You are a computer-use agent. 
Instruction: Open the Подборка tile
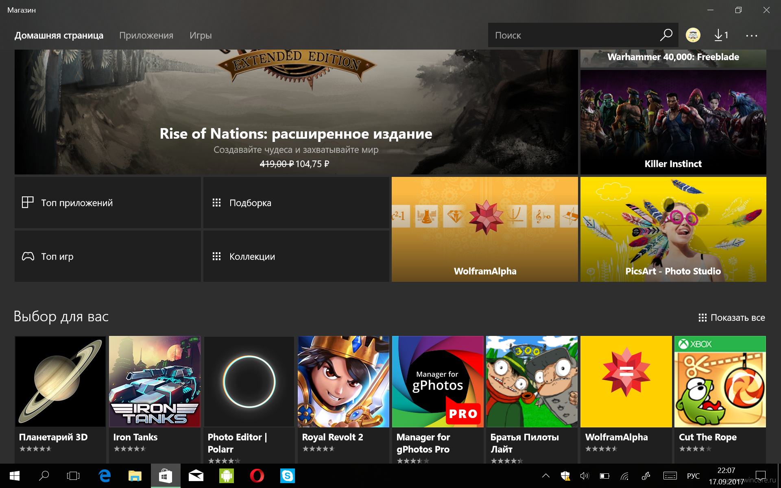[296, 203]
